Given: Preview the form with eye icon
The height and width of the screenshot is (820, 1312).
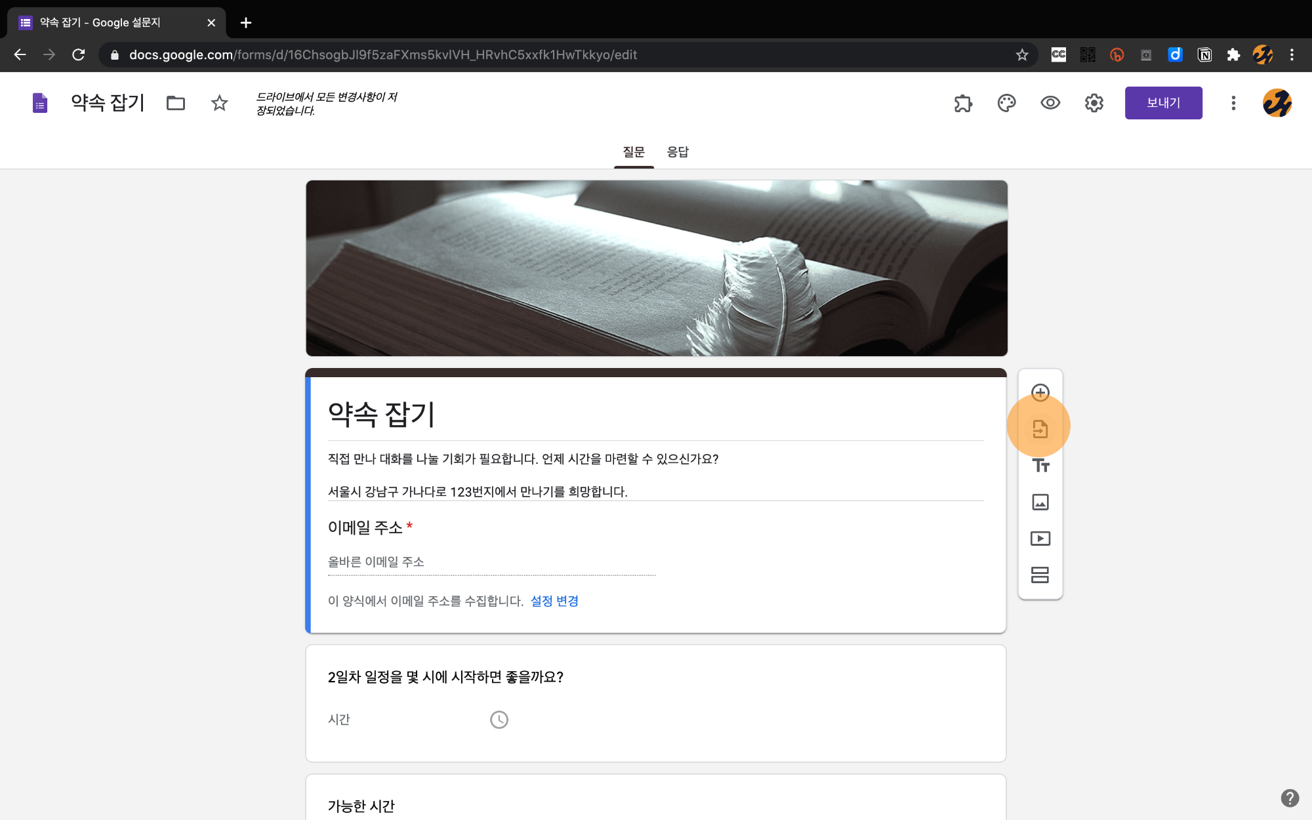Looking at the screenshot, I should (x=1050, y=103).
